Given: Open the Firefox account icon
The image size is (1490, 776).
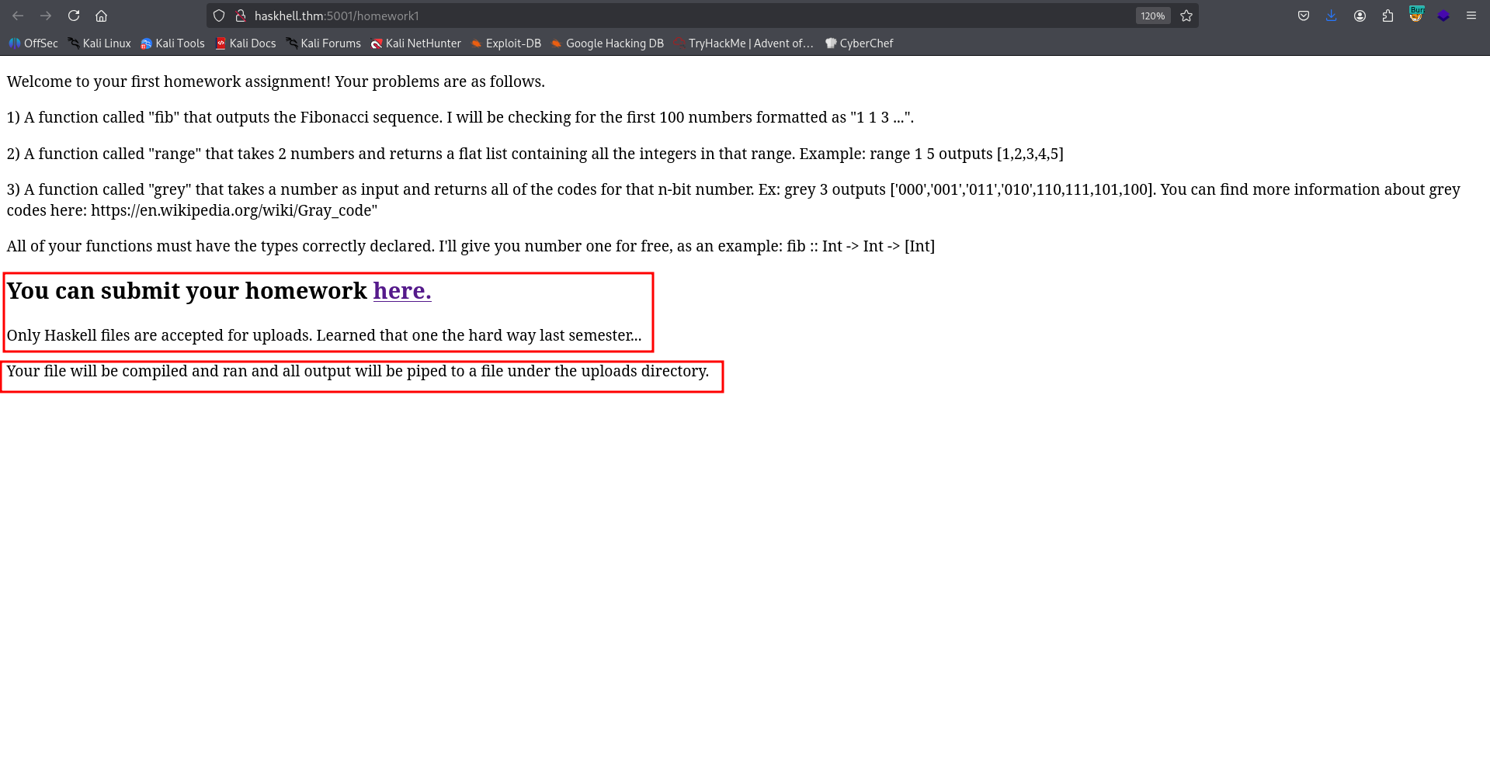Looking at the screenshot, I should [1360, 16].
